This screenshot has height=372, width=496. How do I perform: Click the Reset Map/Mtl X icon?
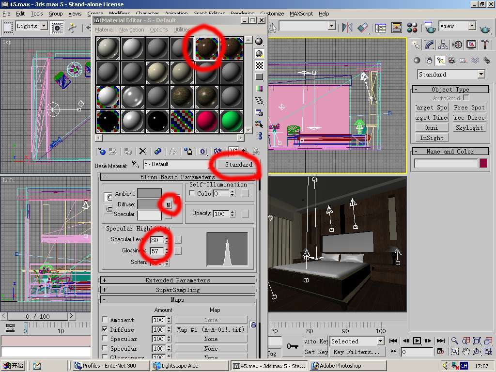(143, 152)
